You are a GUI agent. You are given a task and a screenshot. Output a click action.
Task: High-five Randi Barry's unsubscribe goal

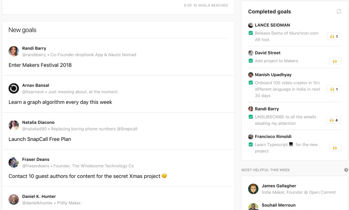click(x=334, y=120)
